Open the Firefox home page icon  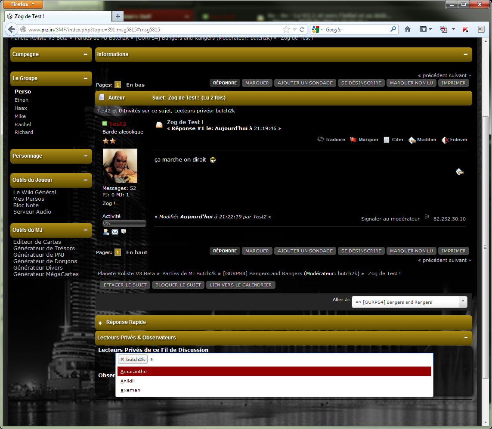[x=407, y=29]
